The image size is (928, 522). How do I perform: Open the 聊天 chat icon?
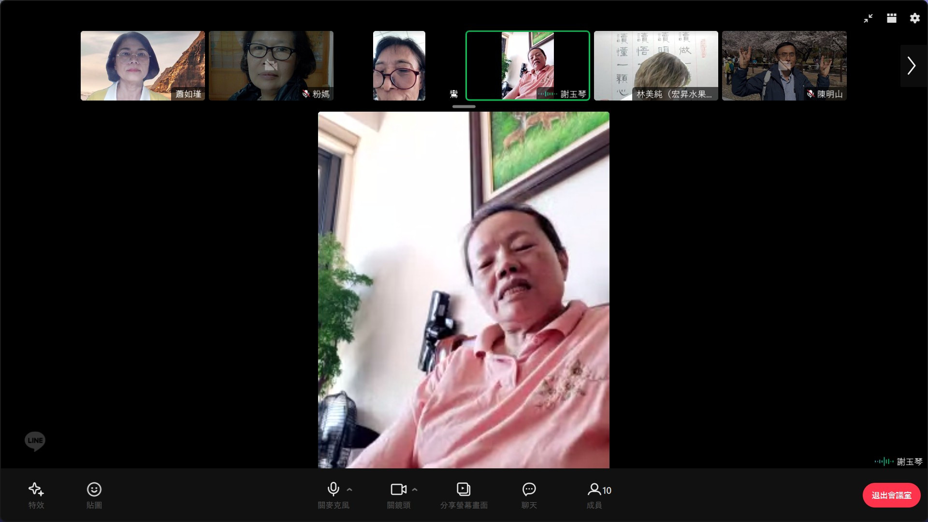click(x=529, y=490)
